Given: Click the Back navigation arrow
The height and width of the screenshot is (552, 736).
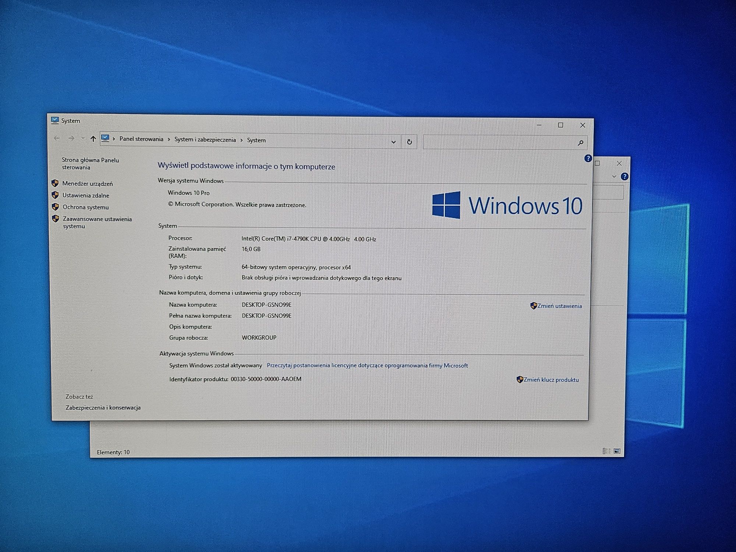Looking at the screenshot, I should (x=57, y=138).
